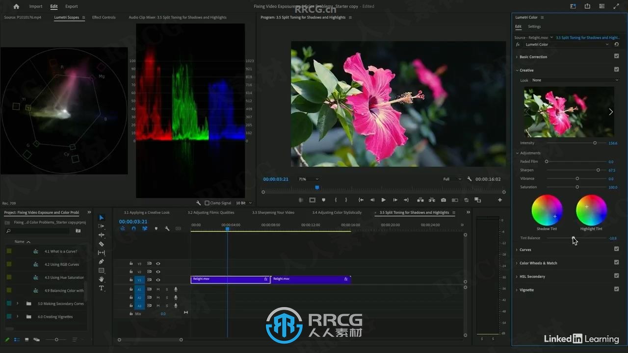The image size is (628, 353).
Task: Toggle the Curves section checkbox
Action: [x=617, y=249]
